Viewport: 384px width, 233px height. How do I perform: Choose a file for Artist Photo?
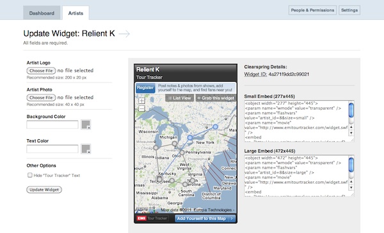(x=41, y=98)
